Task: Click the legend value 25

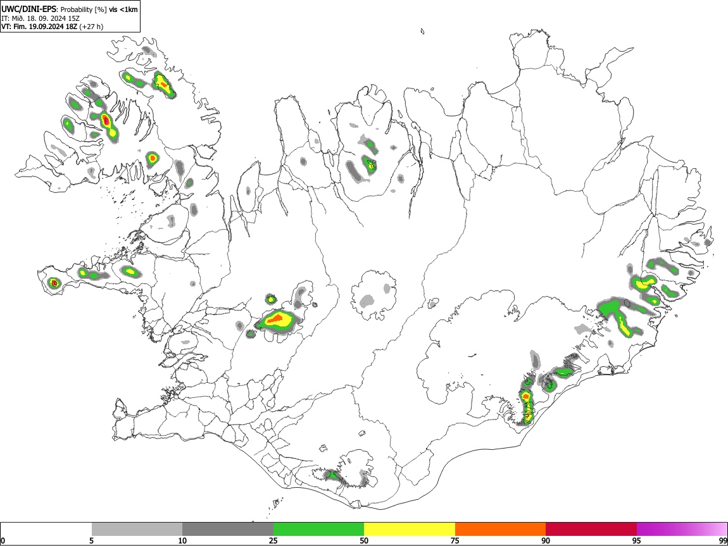Action: (273, 540)
